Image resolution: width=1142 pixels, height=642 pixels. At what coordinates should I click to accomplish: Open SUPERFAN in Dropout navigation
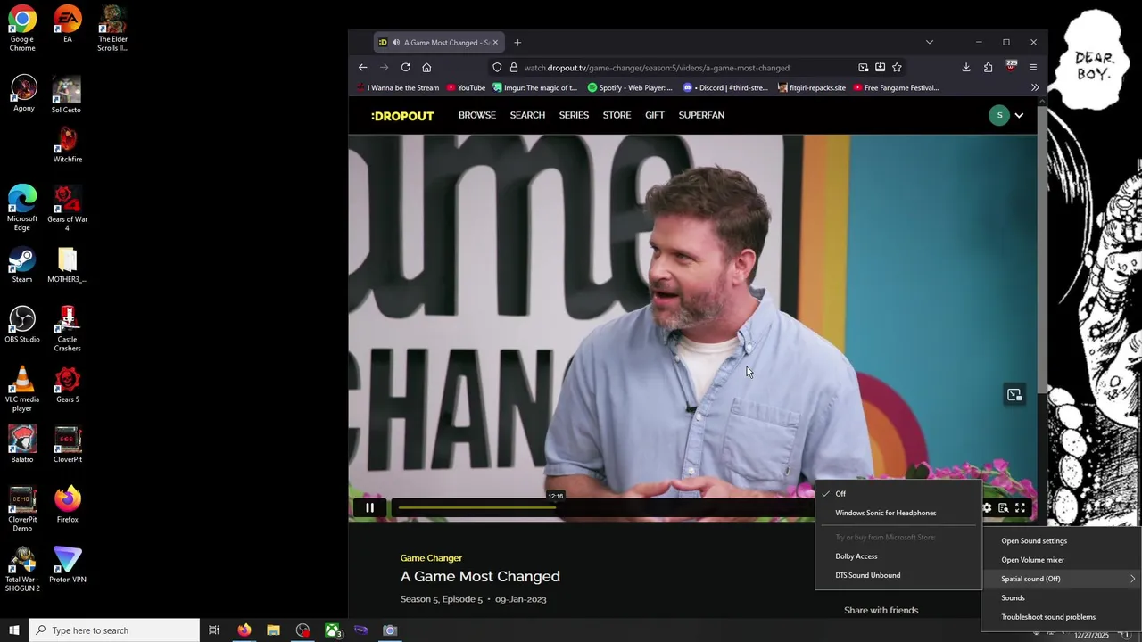tap(701, 115)
